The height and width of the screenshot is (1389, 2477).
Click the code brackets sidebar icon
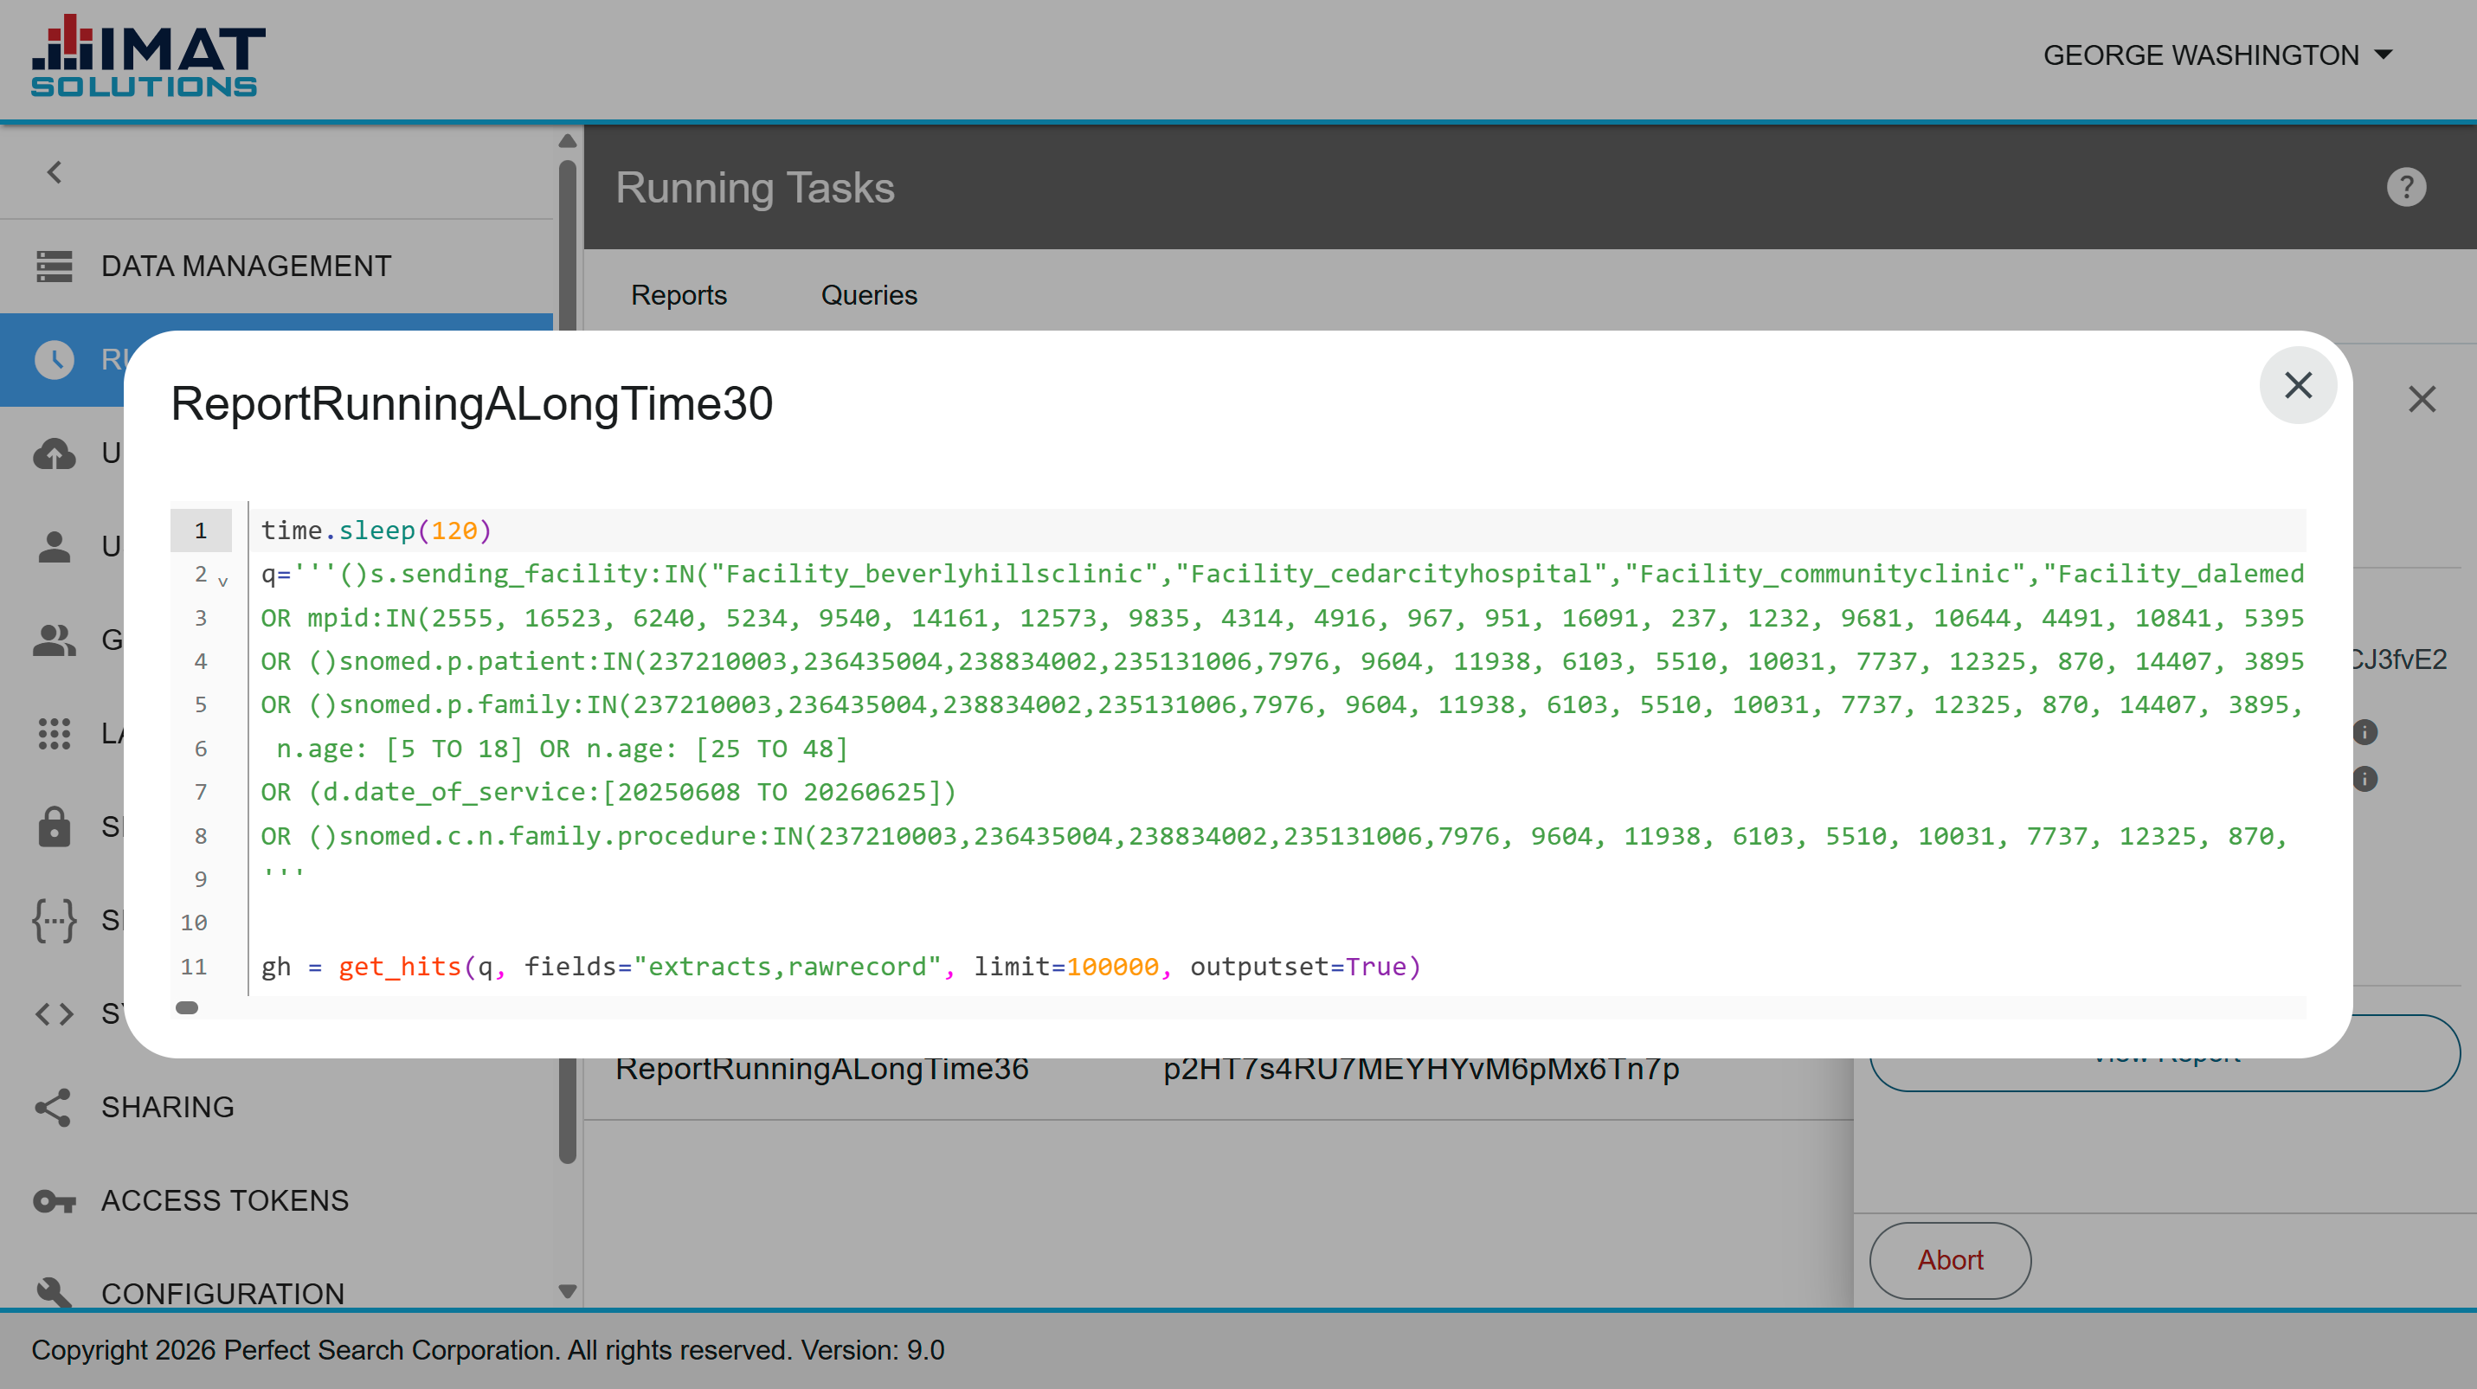54,1013
